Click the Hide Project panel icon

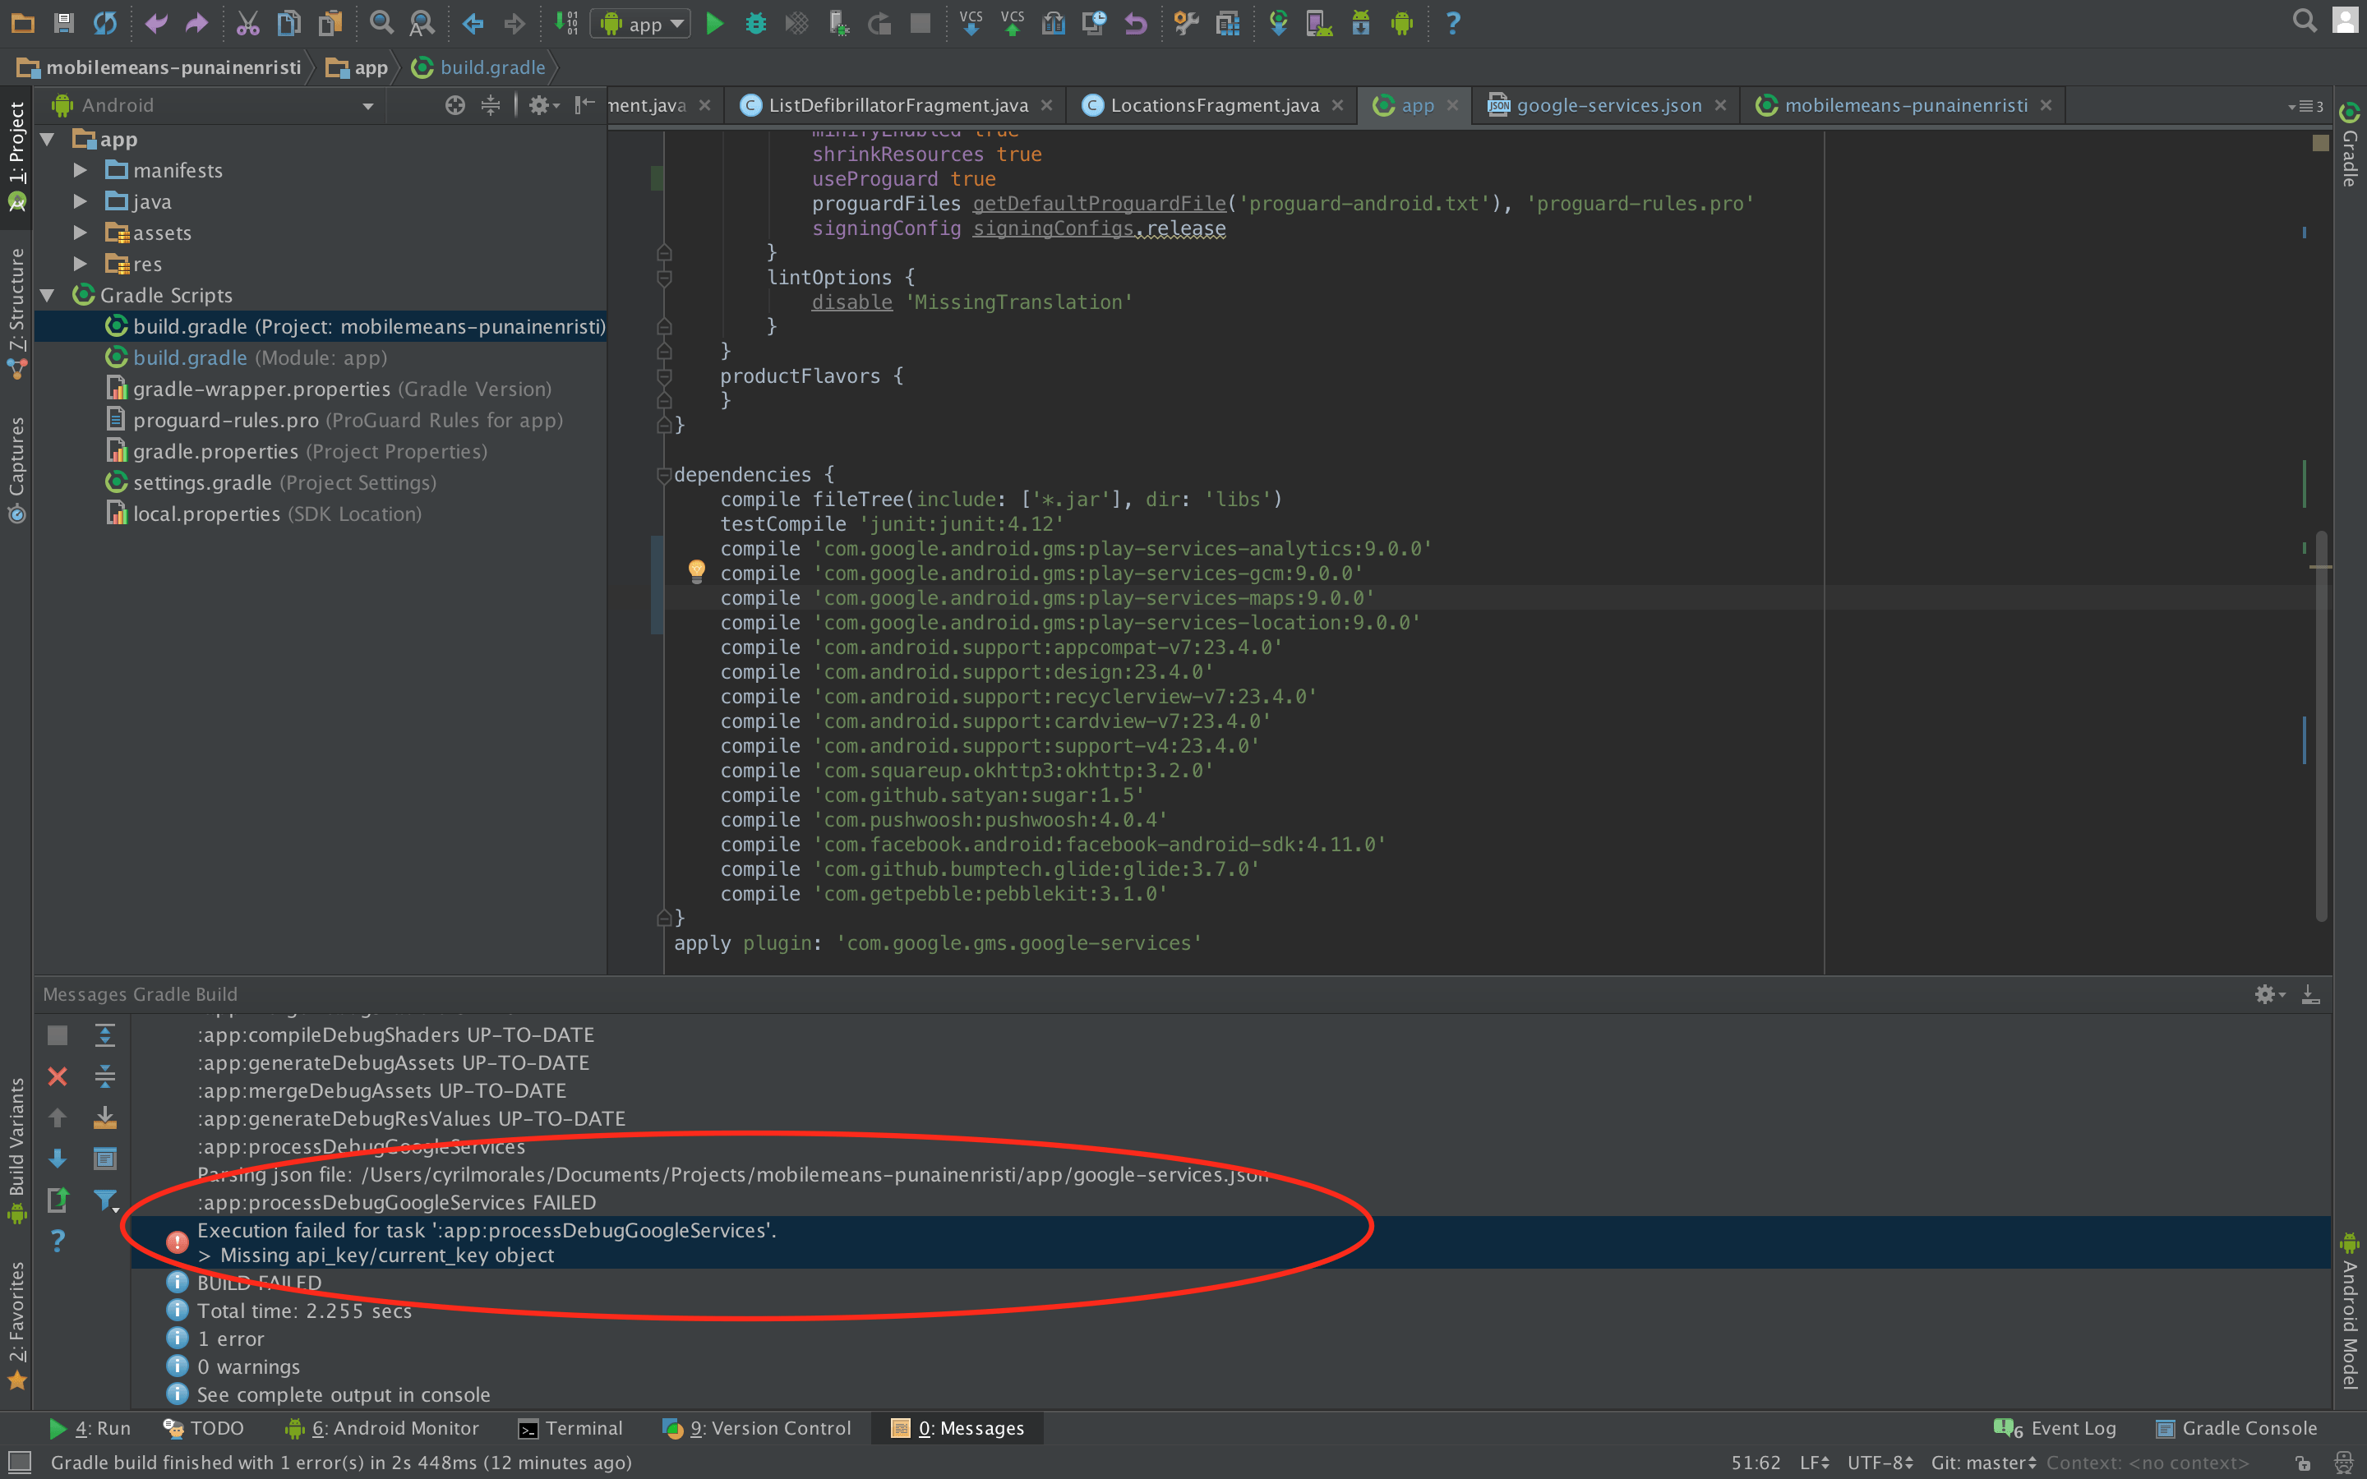[585, 104]
